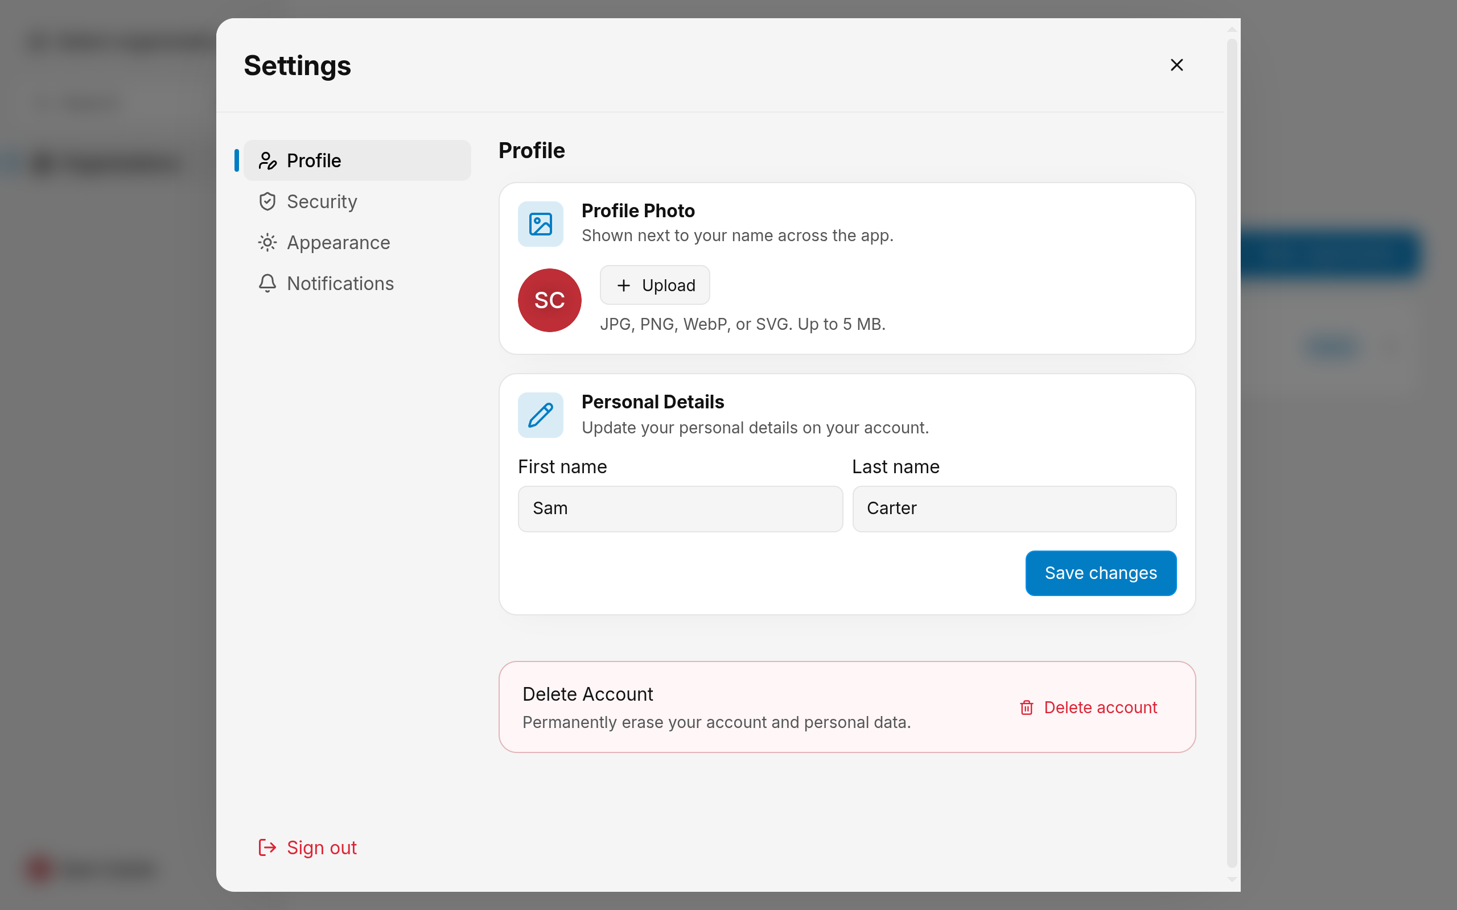
Task: Click the sign out arrow icon
Action: click(267, 847)
